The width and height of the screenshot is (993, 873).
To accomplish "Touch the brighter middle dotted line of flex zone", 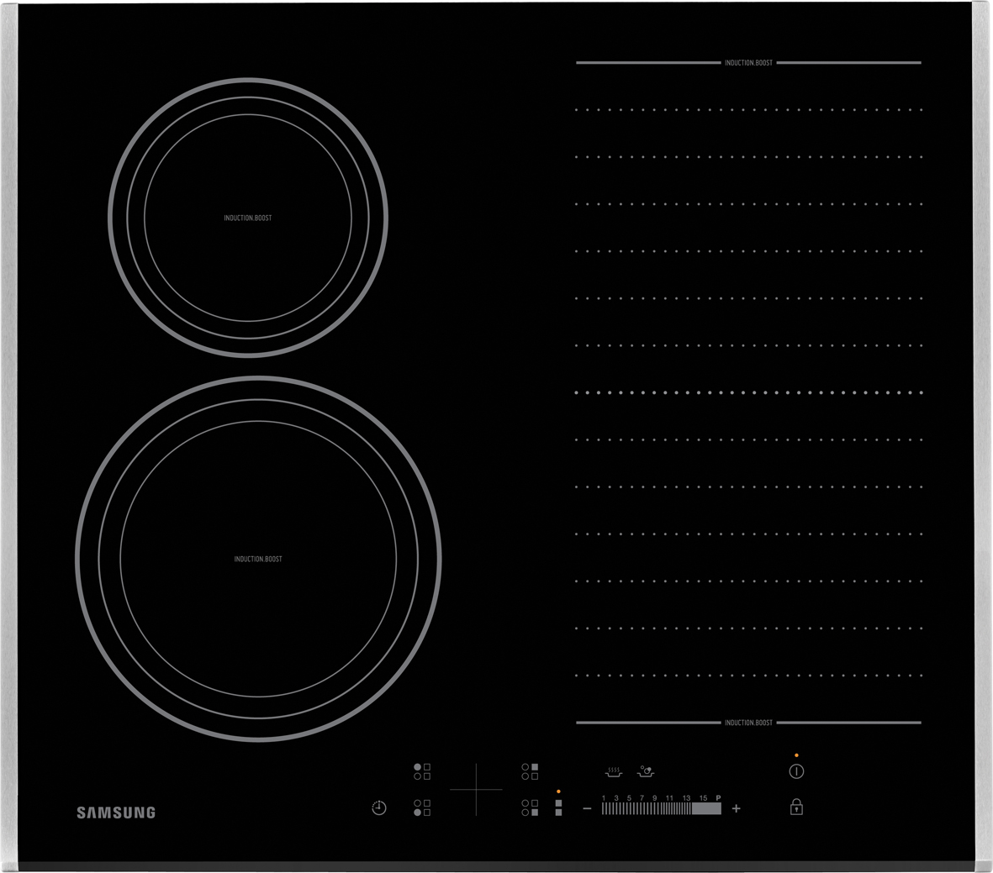I will tap(748, 392).
